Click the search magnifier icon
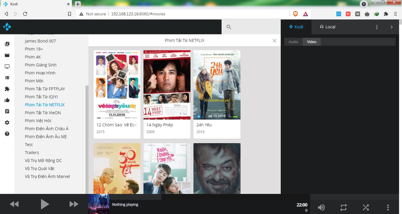 pos(229,27)
